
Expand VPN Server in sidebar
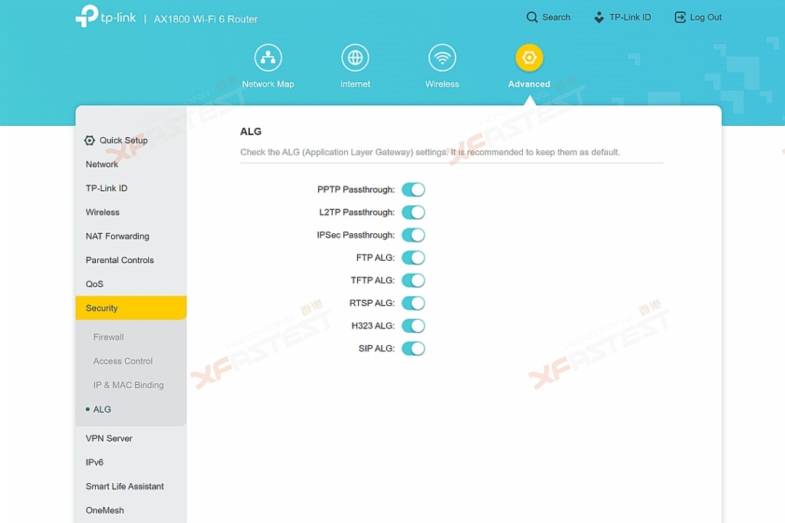coord(130,439)
